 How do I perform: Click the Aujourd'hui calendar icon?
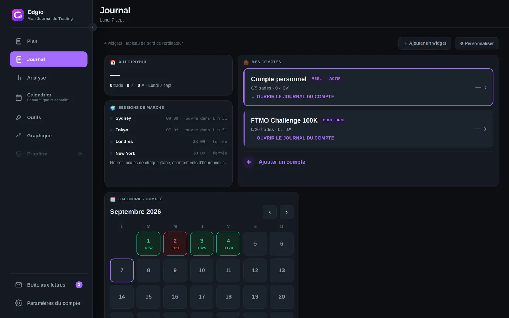(113, 62)
